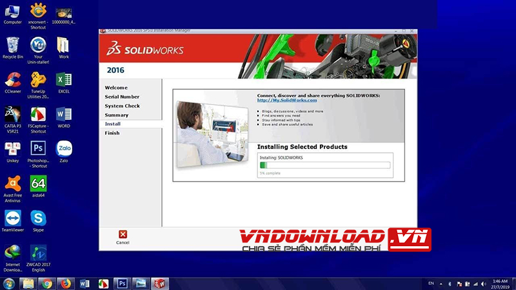Launch Unikey from the desktop
Image resolution: width=516 pixels, height=290 pixels.
[x=12, y=152]
